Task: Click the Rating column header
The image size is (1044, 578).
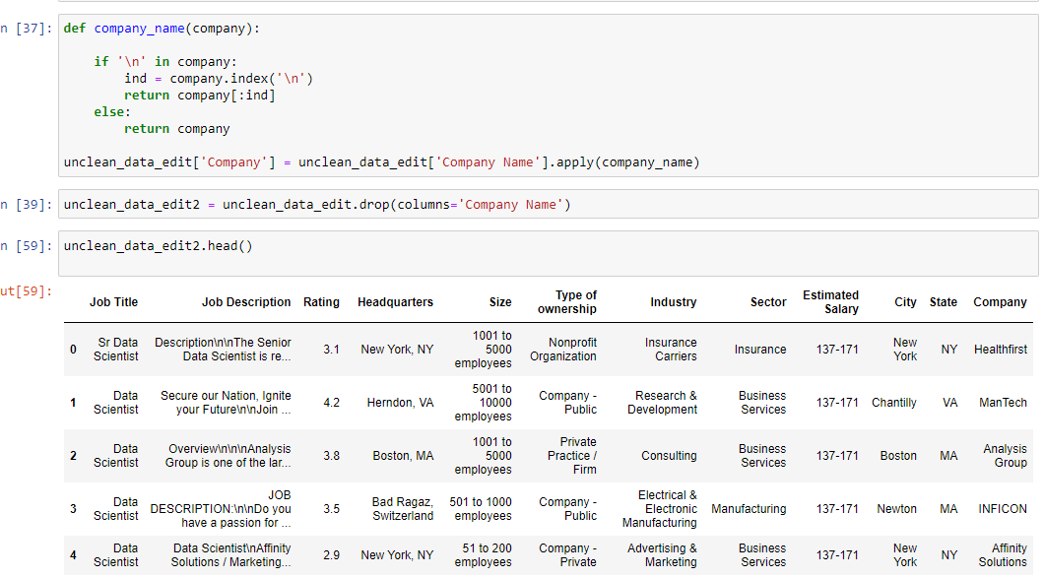Action: click(x=321, y=301)
